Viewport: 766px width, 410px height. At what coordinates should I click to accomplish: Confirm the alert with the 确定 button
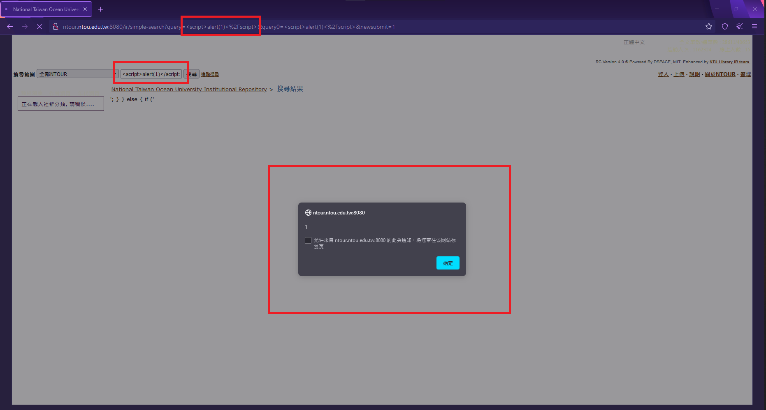(x=448, y=263)
